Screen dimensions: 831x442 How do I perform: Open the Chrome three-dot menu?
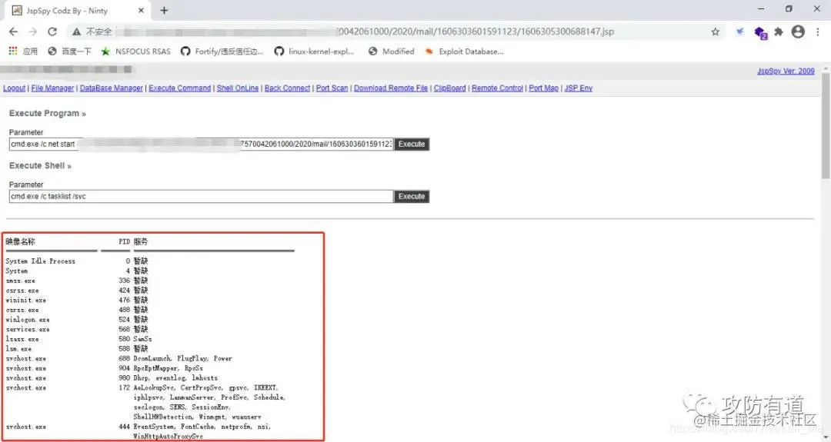818,32
